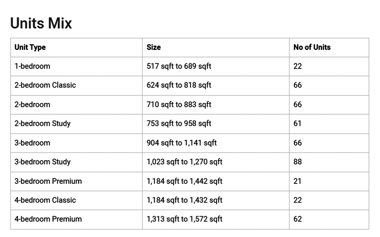Select the "1,023 sqft to 1,270 sqft" cell
The height and width of the screenshot is (237, 380).
pos(184,162)
